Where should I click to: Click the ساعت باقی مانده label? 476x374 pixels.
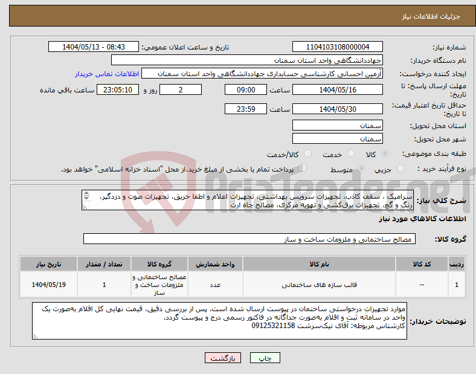(67, 90)
